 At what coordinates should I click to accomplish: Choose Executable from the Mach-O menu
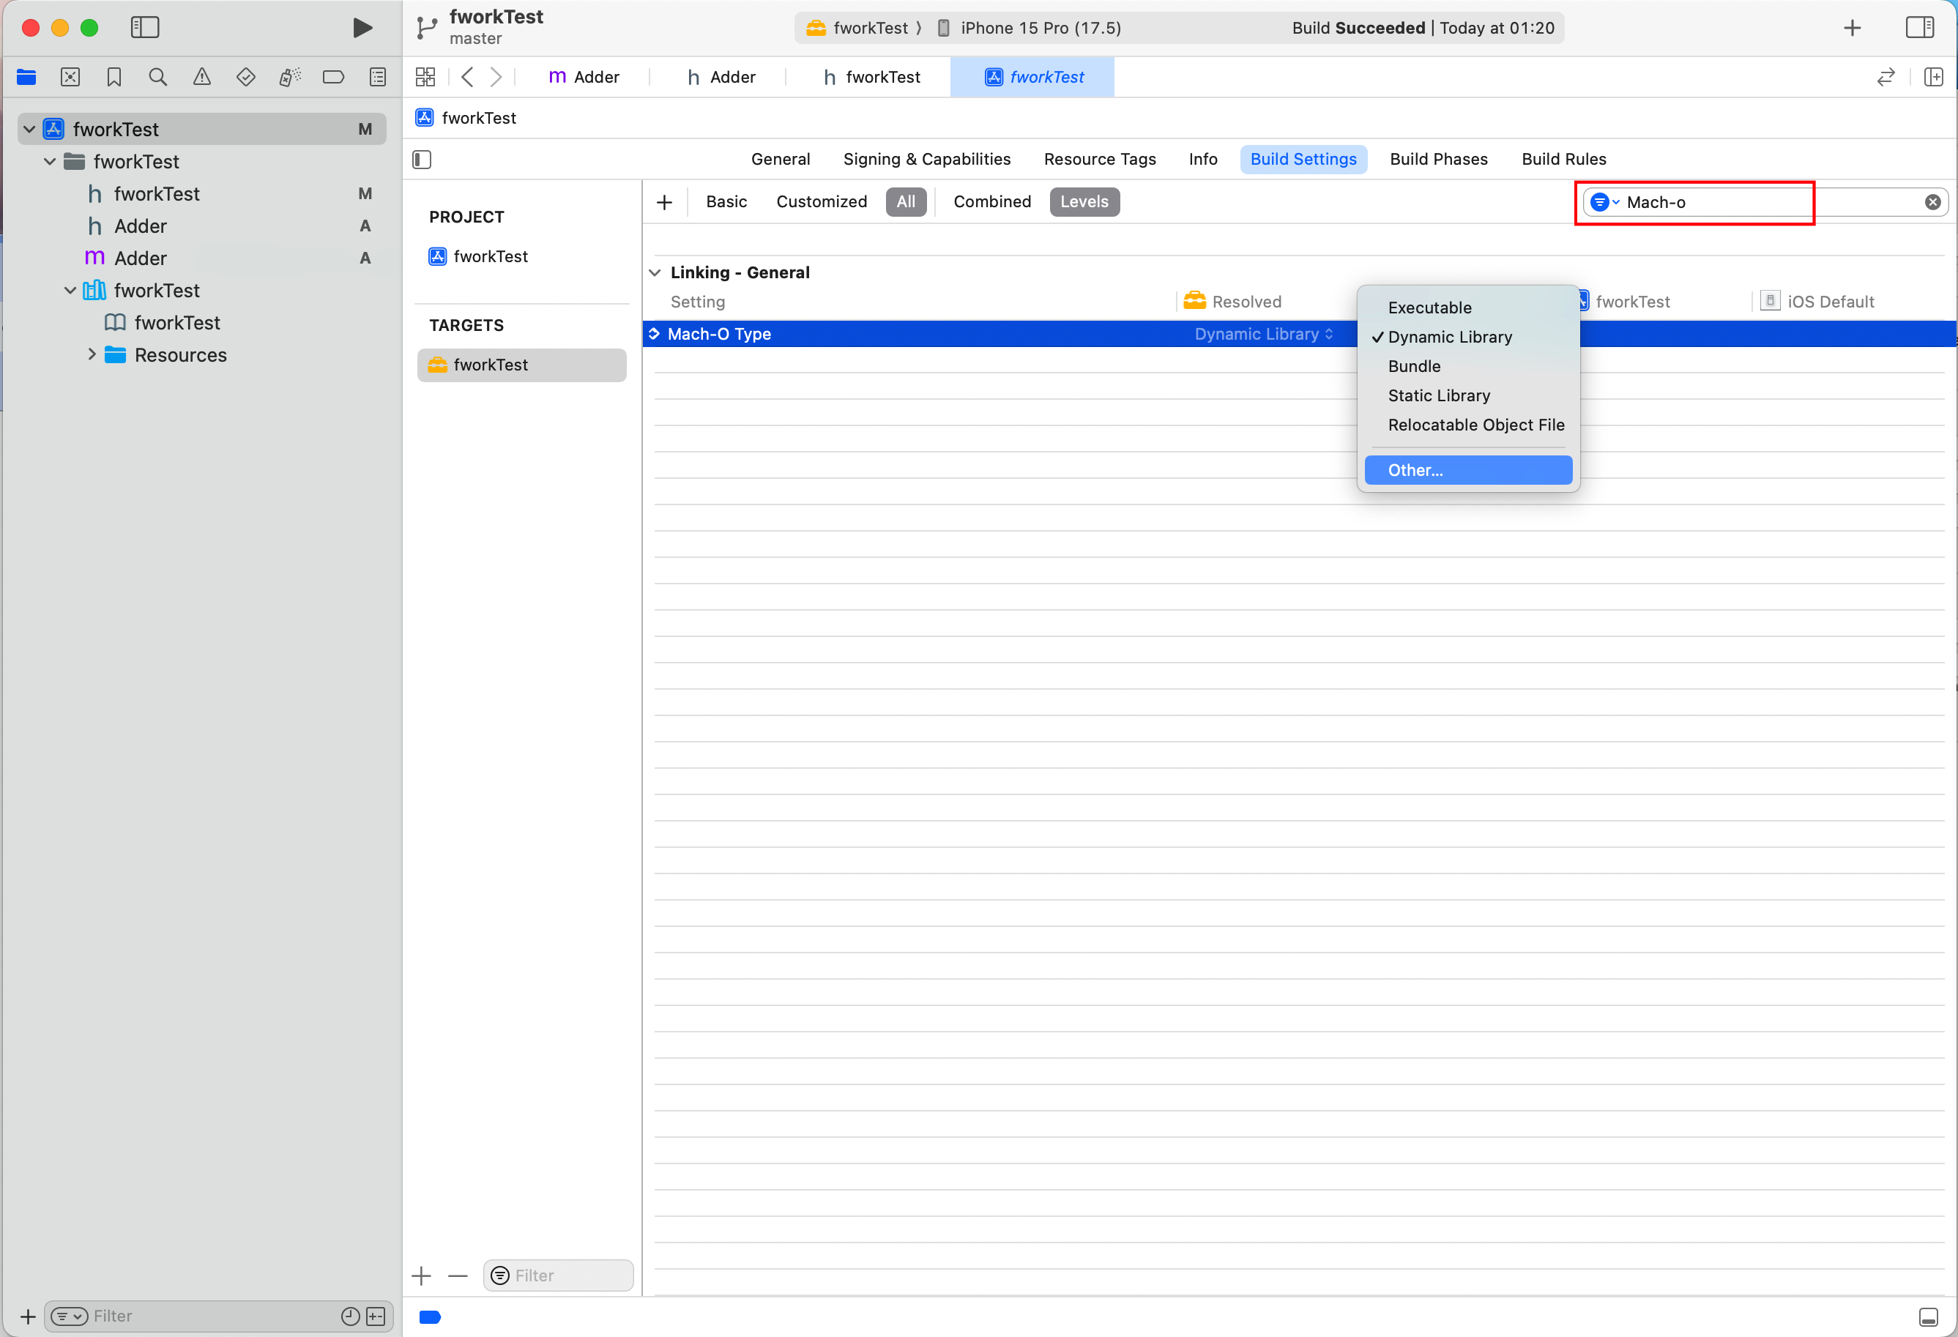coord(1467,308)
